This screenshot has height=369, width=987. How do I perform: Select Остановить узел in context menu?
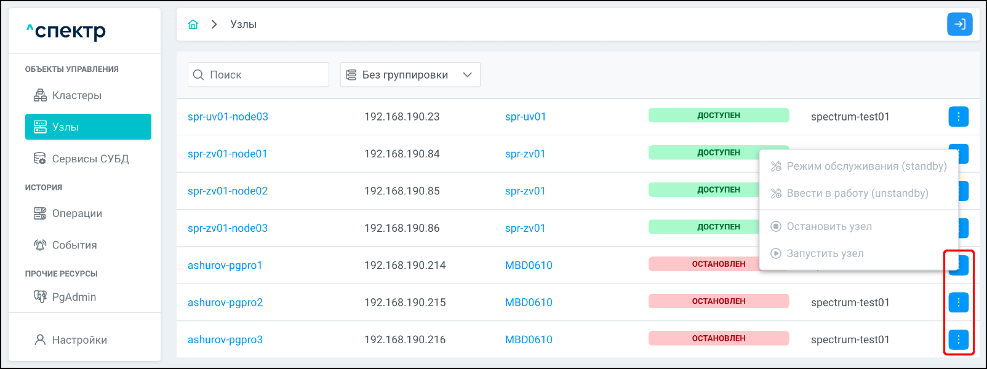pyautogui.click(x=828, y=226)
